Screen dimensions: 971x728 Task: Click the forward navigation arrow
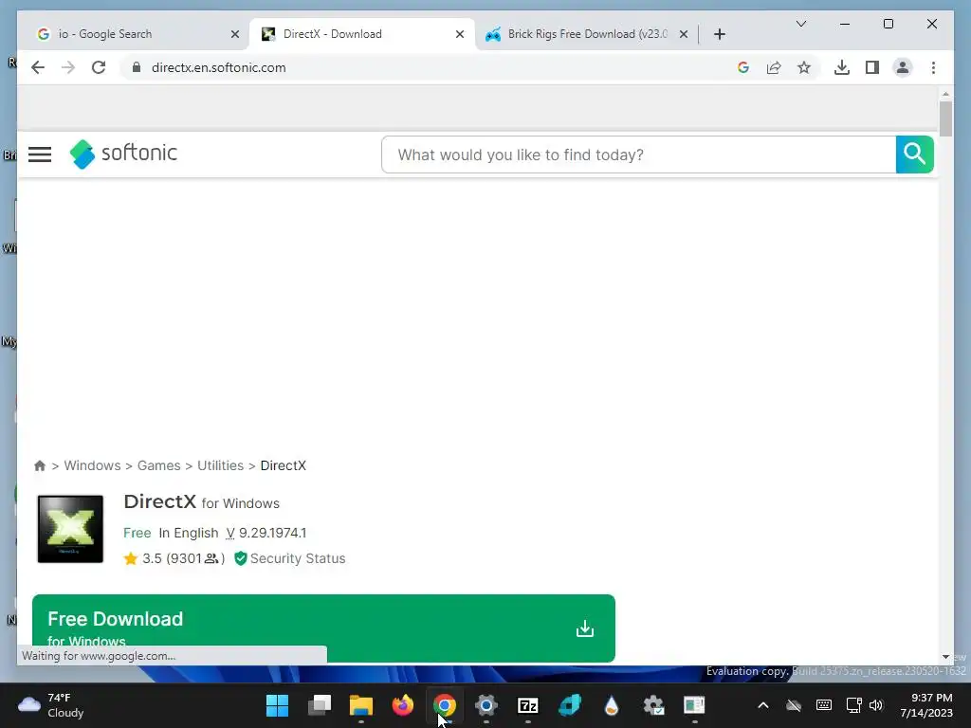[68, 67]
